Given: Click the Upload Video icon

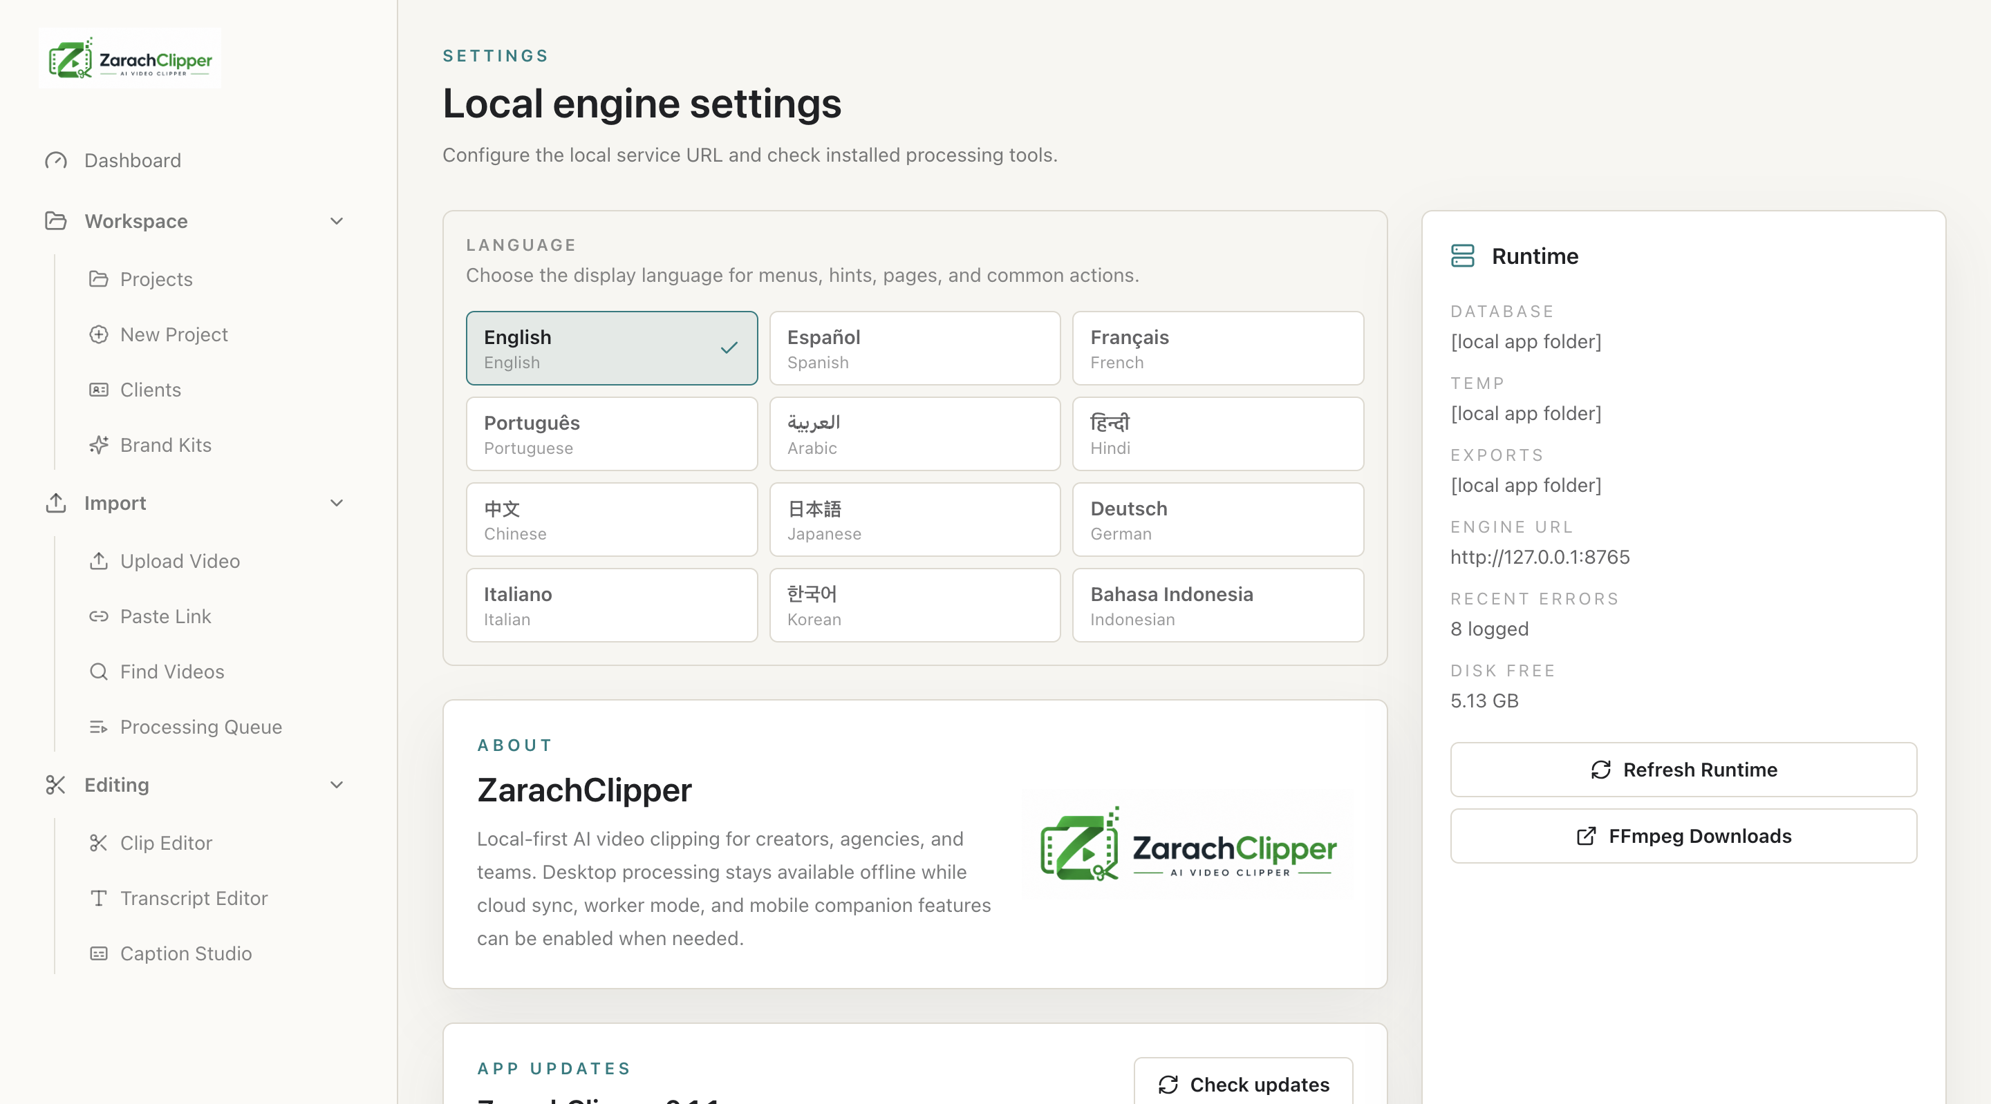Looking at the screenshot, I should [x=98, y=561].
